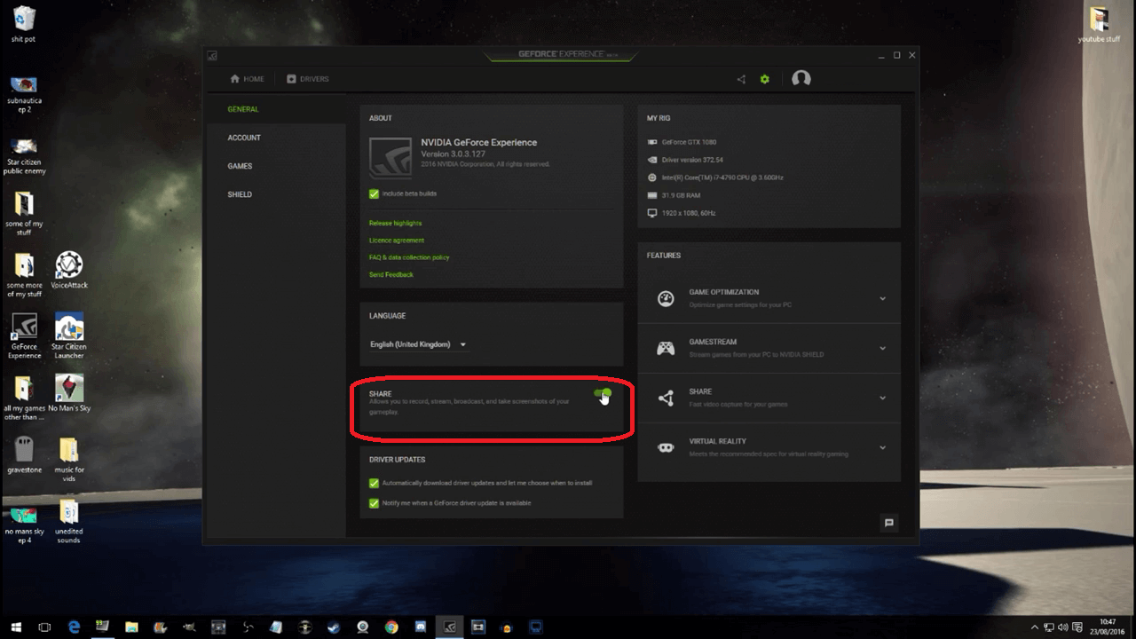
Task: Click the green settings gear icon
Action: coord(764,79)
